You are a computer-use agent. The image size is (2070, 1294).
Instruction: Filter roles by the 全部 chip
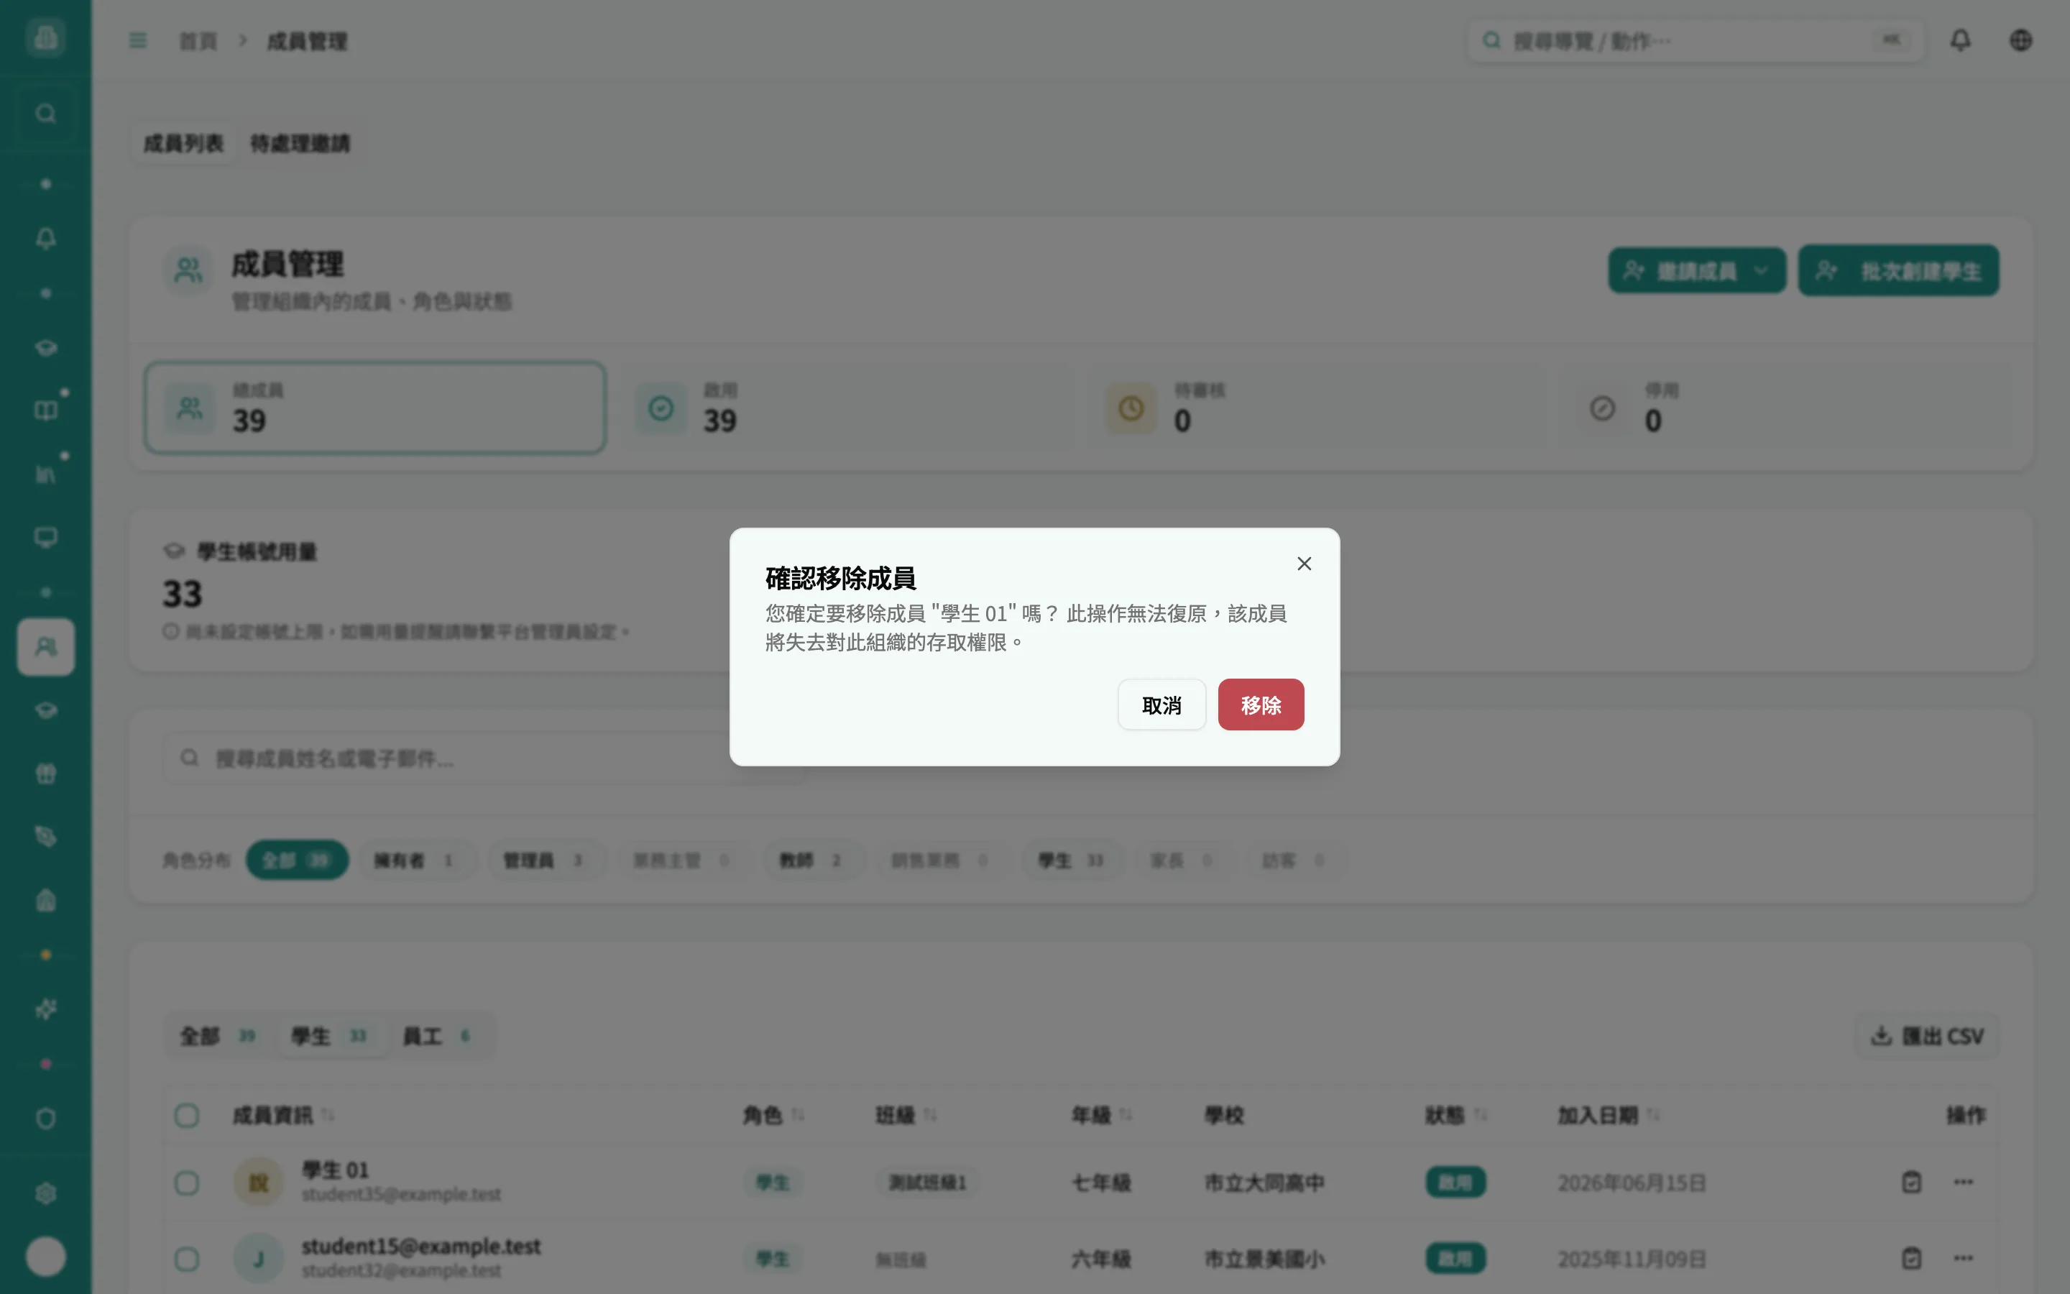(297, 860)
